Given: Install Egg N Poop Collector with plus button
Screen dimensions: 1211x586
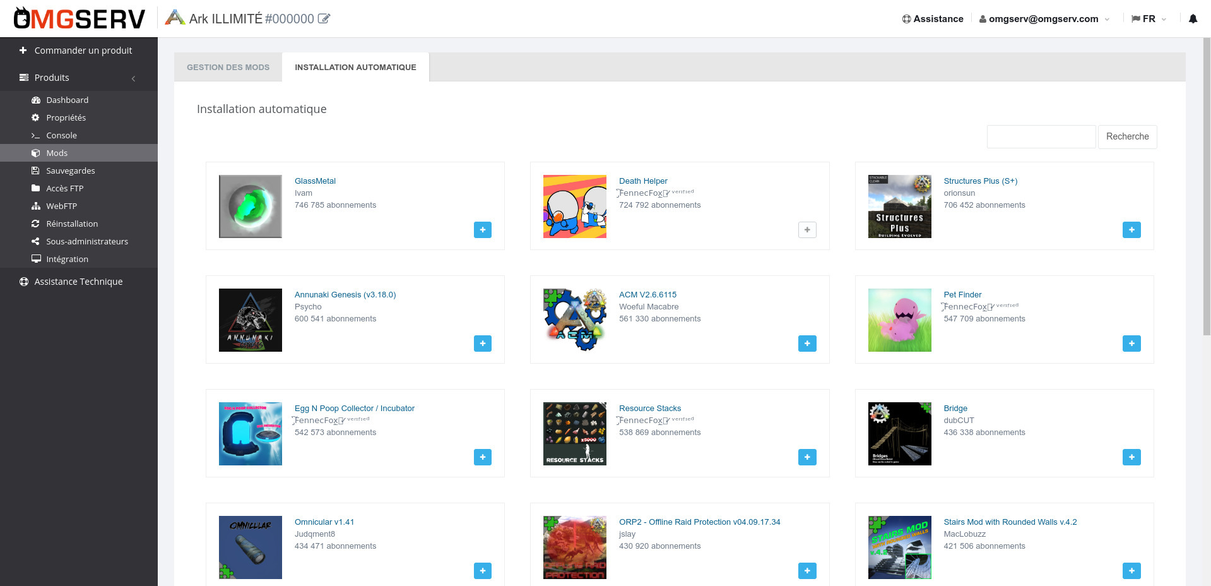Looking at the screenshot, I should coord(483,457).
